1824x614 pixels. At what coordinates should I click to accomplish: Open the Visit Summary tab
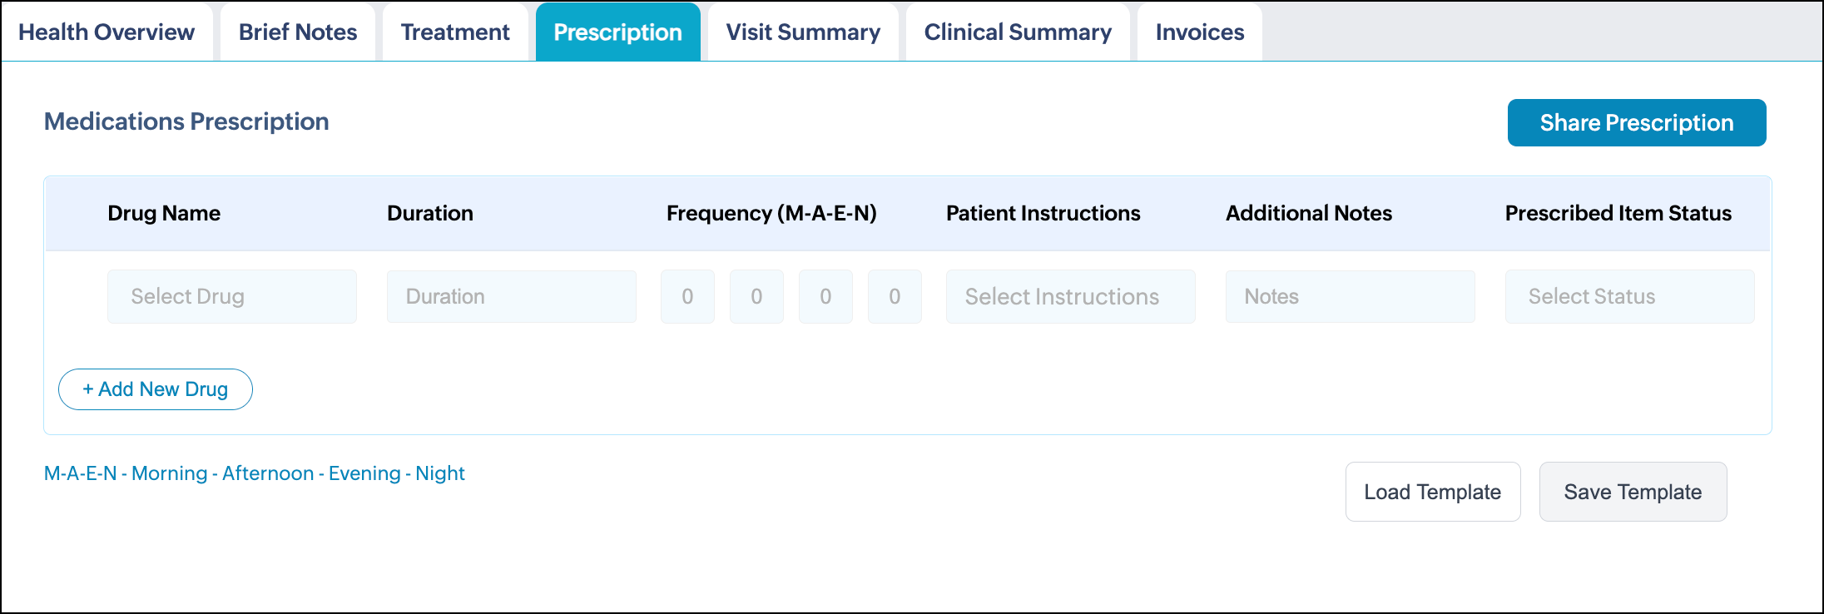click(803, 32)
